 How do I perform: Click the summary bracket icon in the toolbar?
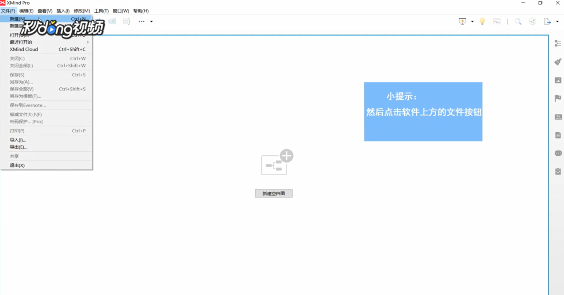point(127,21)
